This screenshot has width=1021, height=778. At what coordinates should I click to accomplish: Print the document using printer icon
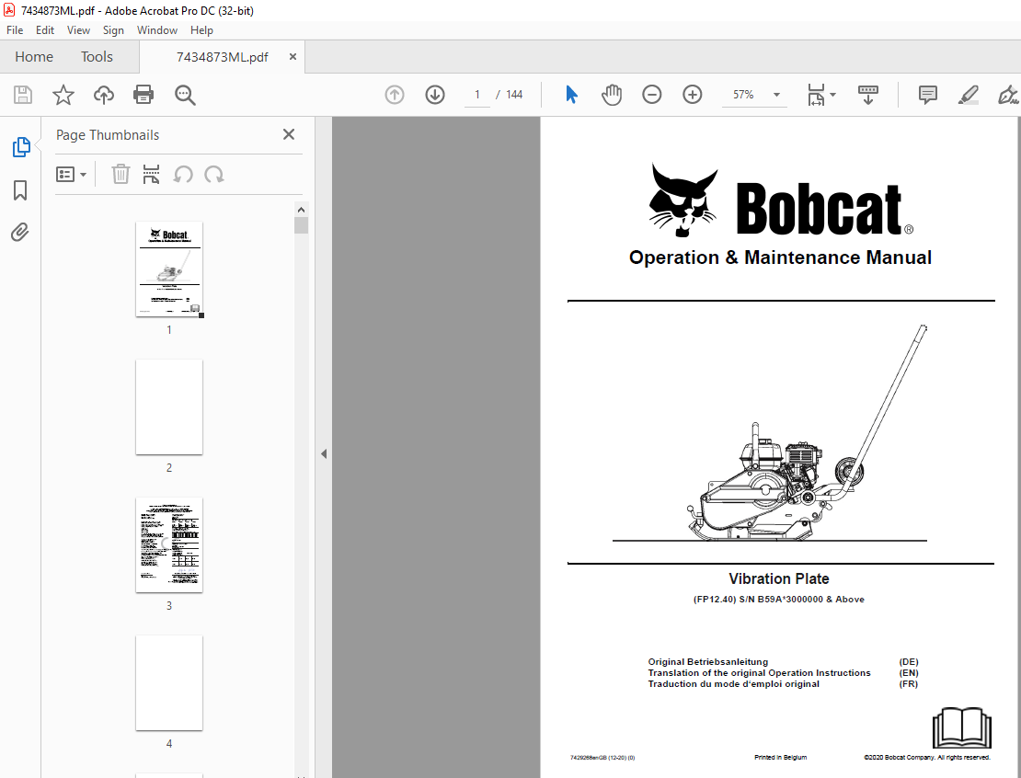(x=143, y=95)
